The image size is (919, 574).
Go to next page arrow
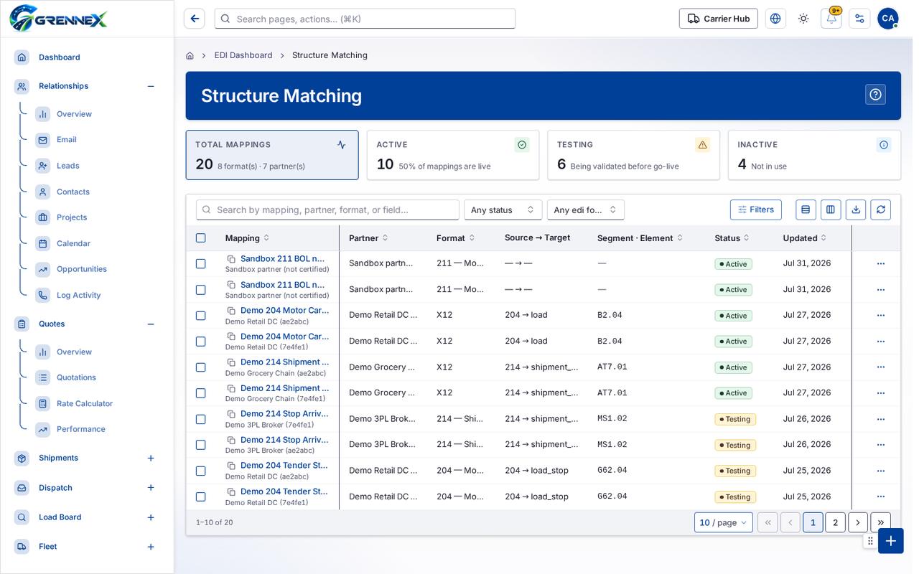(x=858, y=522)
